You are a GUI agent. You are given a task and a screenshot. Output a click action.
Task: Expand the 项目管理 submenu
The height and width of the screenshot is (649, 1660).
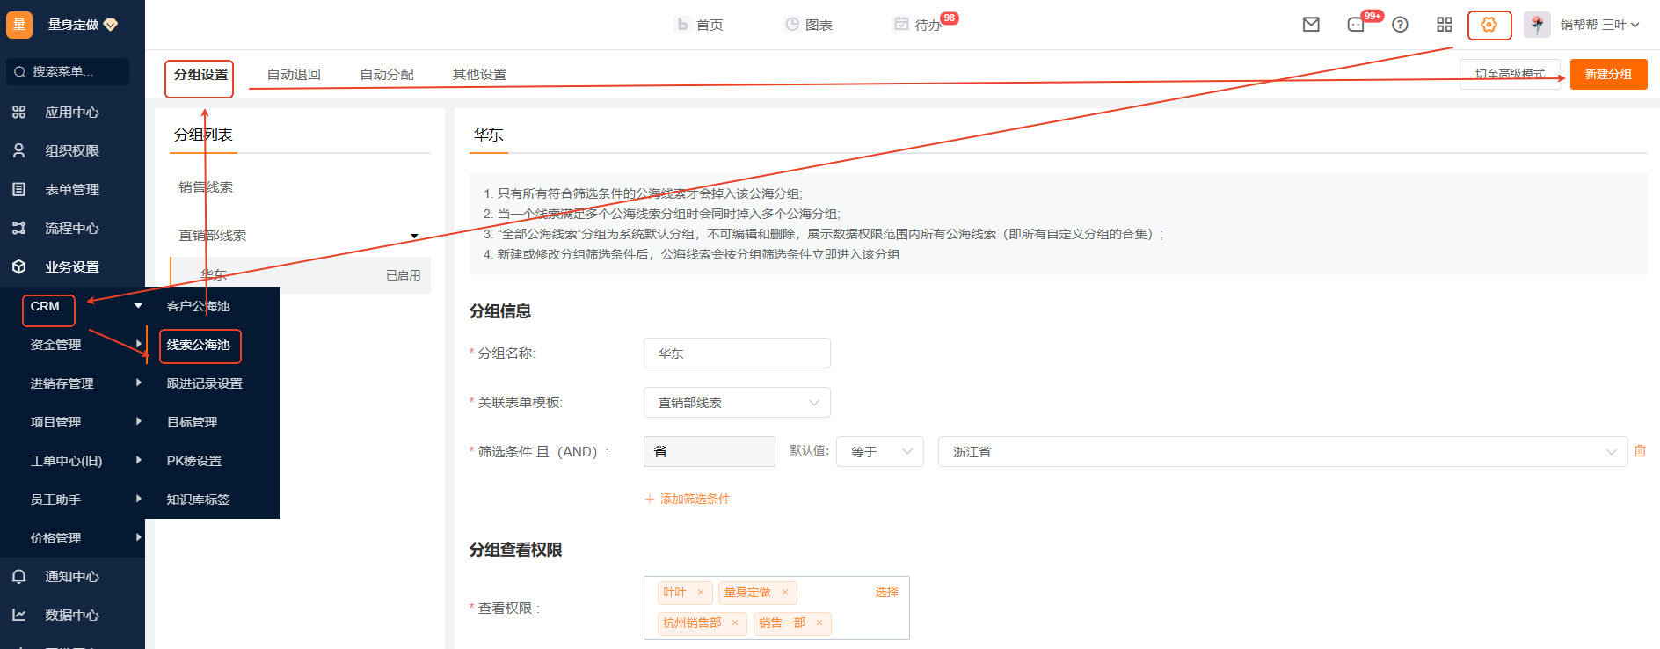138,421
